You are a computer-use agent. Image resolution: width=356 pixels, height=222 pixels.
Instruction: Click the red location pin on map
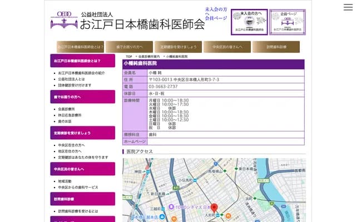click(x=214, y=208)
